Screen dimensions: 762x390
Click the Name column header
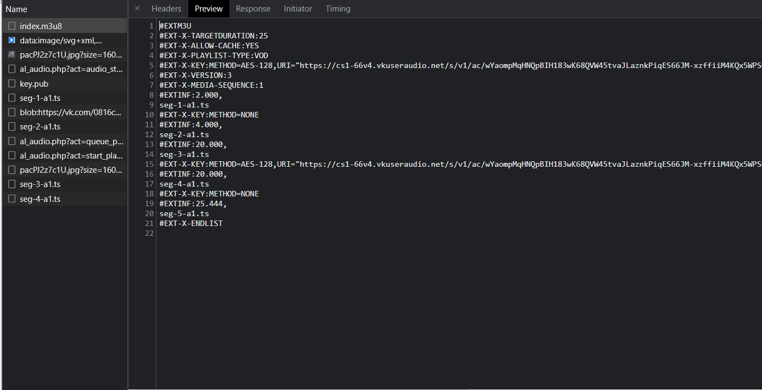(16, 9)
